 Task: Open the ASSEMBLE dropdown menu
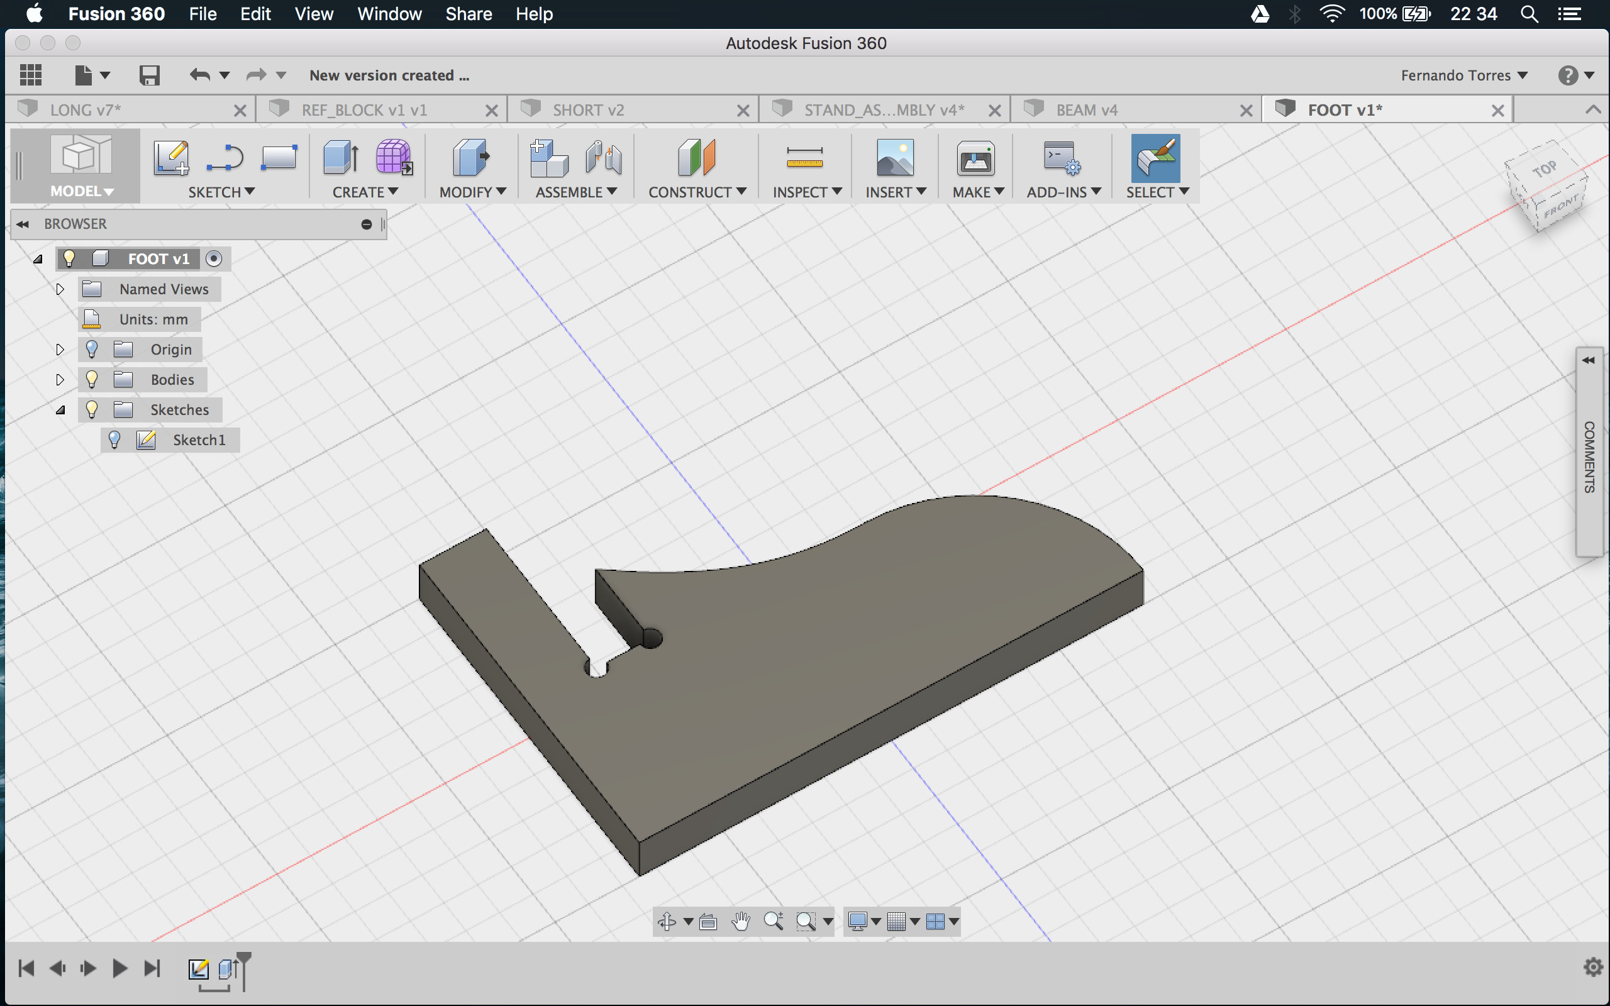[576, 192]
